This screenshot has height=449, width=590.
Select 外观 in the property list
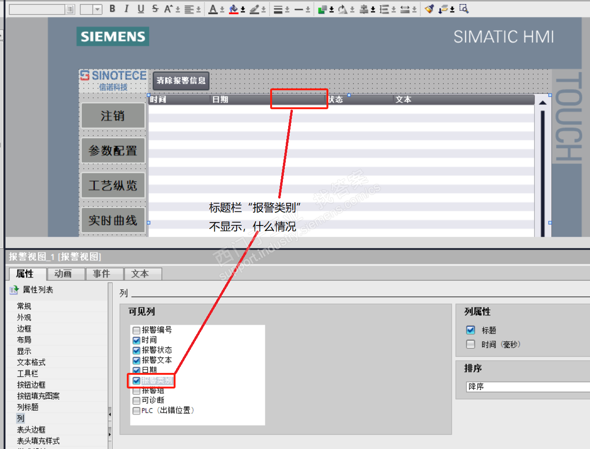click(24, 318)
